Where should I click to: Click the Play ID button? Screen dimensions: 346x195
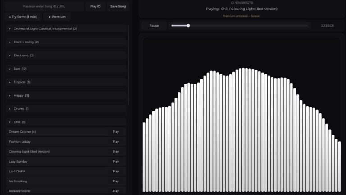pyautogui.click(x=96, y=6)
